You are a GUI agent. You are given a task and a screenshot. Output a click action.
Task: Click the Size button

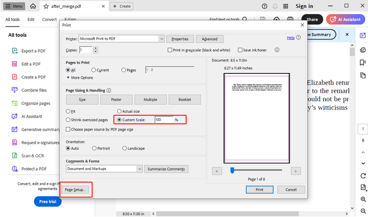[82, 100]
